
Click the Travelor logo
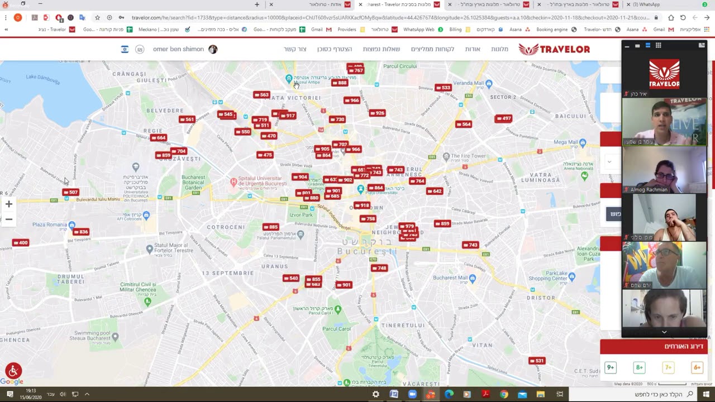(x=554, y=49)
